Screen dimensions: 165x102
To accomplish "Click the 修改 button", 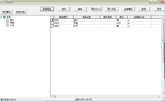I will (x=64, y=9).
